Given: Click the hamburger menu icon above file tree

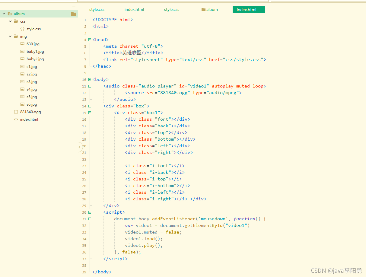Looking at the screenshot, I should click(x=74, y=6).
